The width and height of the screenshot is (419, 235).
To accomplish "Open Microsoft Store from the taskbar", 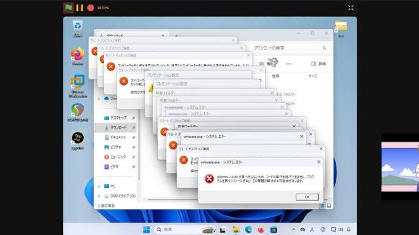I will (x=274, y=230).
